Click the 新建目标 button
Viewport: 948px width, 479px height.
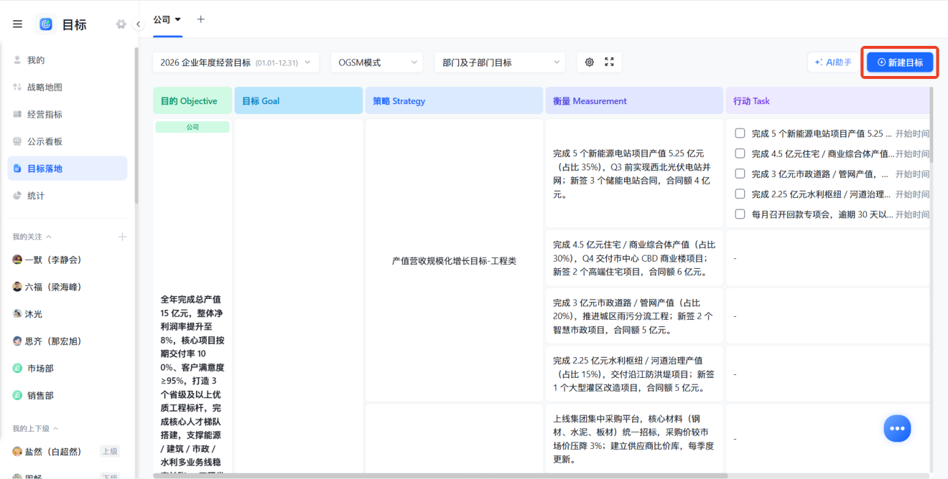click(x=900, y=62)
